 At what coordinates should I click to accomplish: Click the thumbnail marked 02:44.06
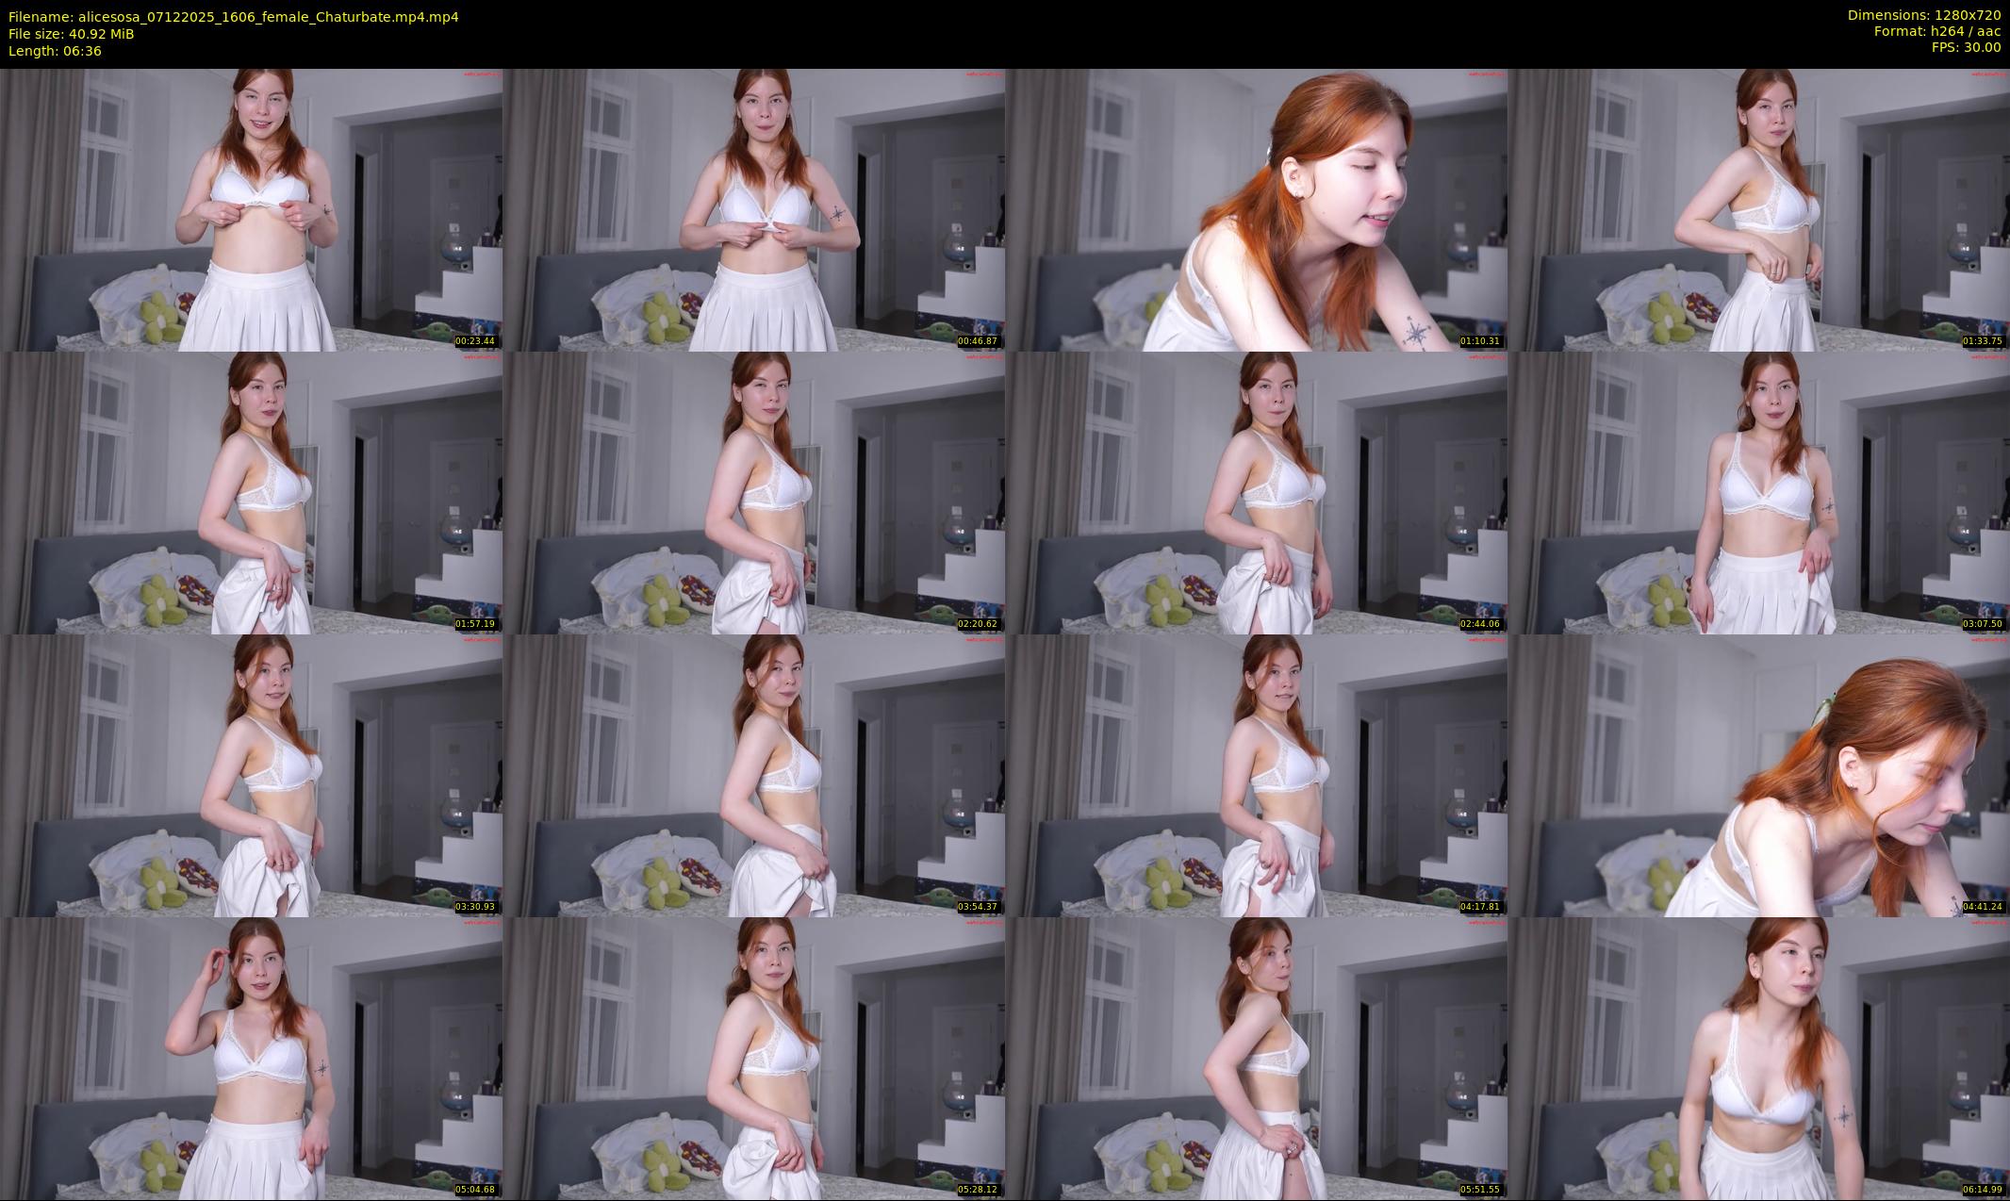point(1256,492)
